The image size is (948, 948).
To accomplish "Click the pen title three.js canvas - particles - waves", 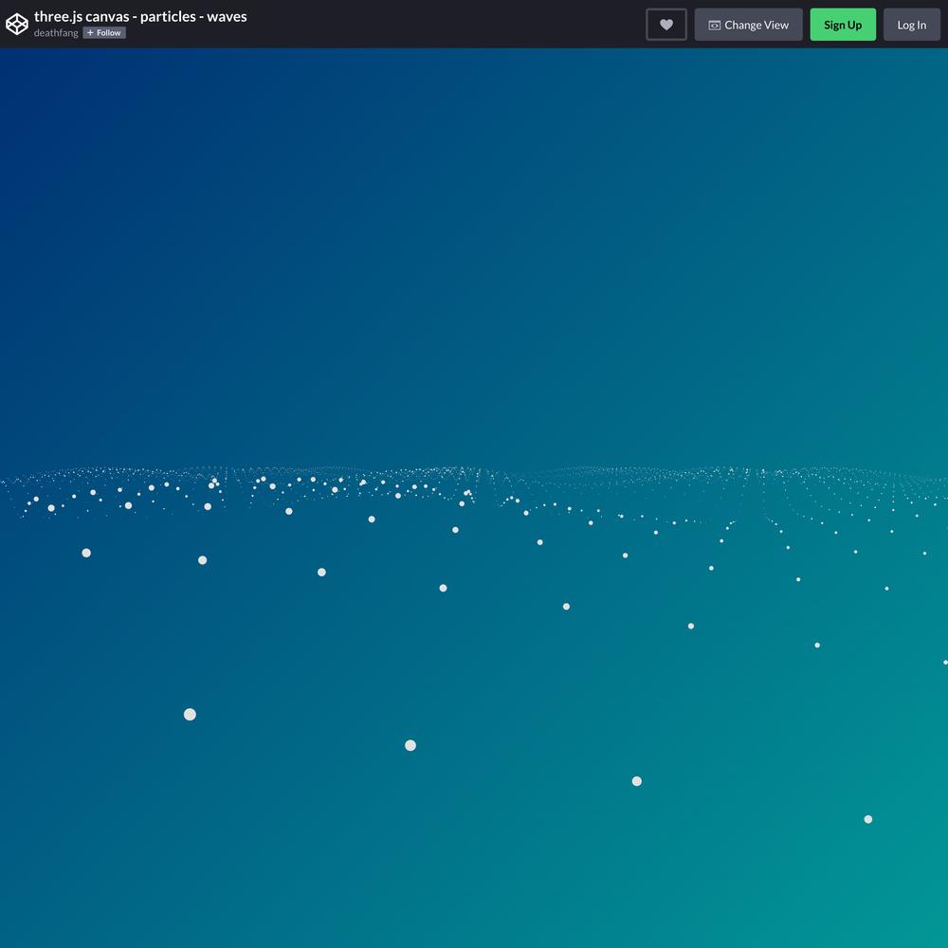I will pyautogui.click(x=140, y=16).
